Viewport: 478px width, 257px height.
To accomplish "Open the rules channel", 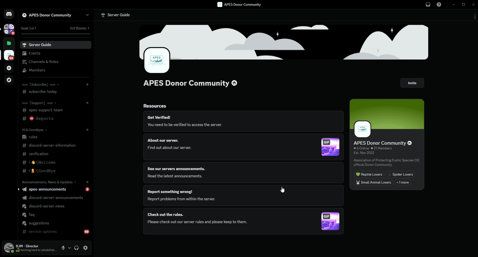I will pos(56,137).
